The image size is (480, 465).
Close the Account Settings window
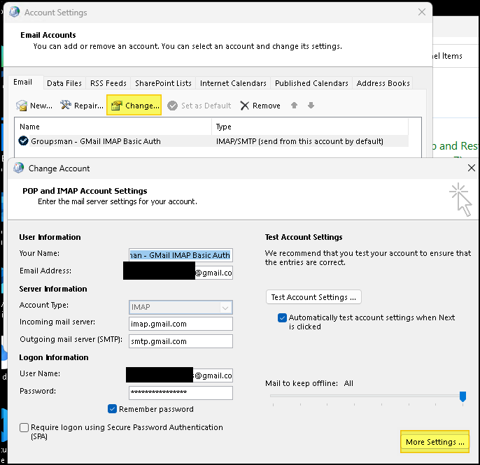[x=422, y=12]
